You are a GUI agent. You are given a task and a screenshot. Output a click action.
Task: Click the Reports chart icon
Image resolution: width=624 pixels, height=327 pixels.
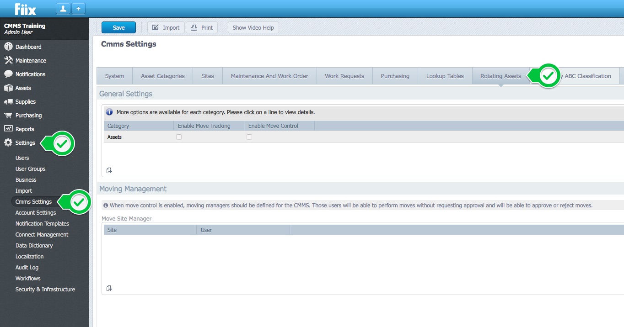(x=8, y=129)
